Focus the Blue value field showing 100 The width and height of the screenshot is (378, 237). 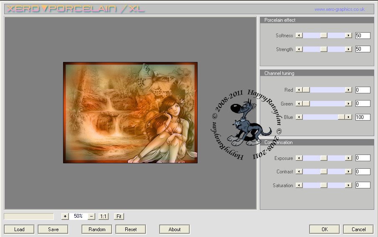click(x=363, y=117)
